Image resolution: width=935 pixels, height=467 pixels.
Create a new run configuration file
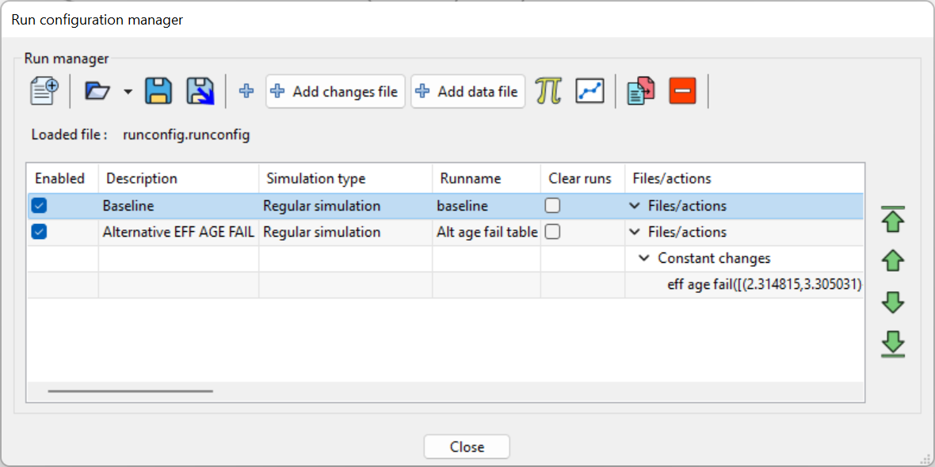[x=44, y=91]
